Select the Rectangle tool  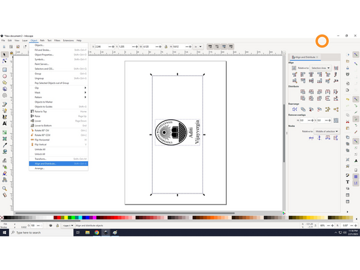point(4,69)
